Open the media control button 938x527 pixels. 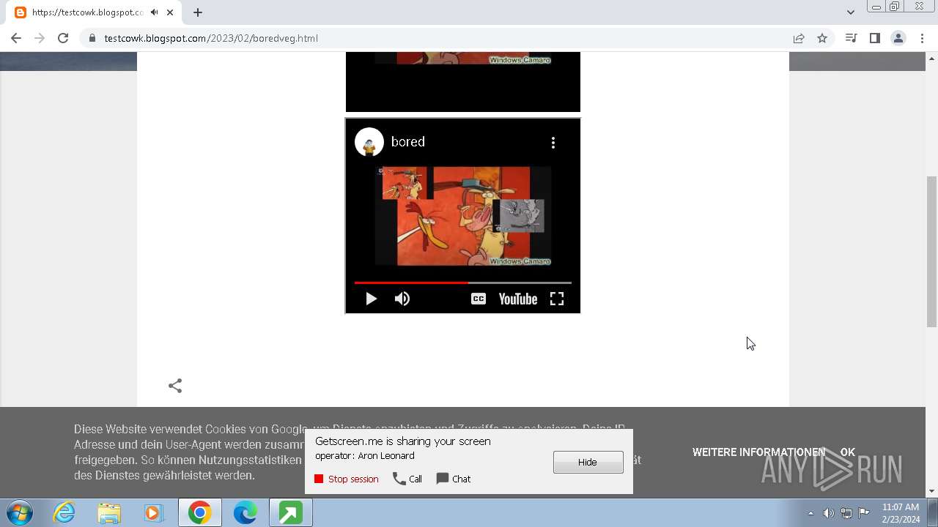pyautogui.click(x=851, y=38)
